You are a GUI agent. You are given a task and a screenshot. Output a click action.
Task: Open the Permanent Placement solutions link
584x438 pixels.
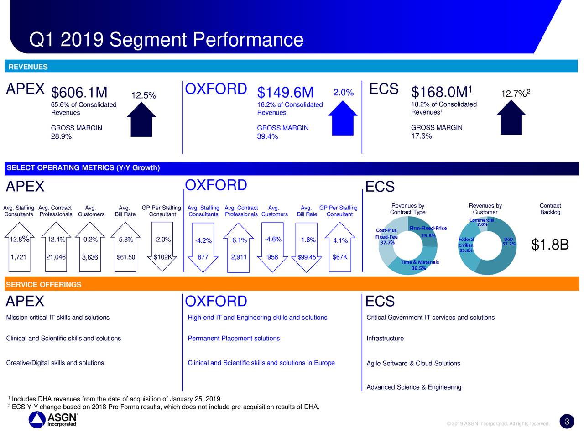pyautogui.click(x=234, y=338)
